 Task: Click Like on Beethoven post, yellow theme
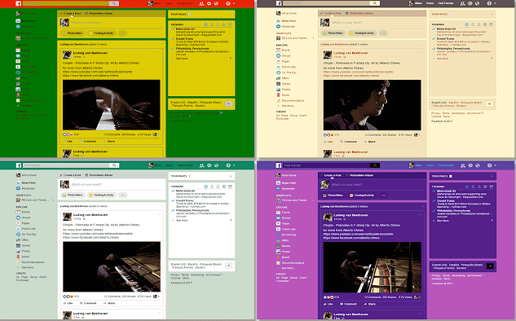[x=68, y=142]
